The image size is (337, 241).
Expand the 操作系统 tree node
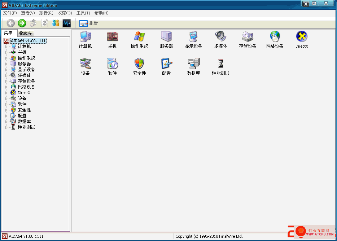point(6,58)
